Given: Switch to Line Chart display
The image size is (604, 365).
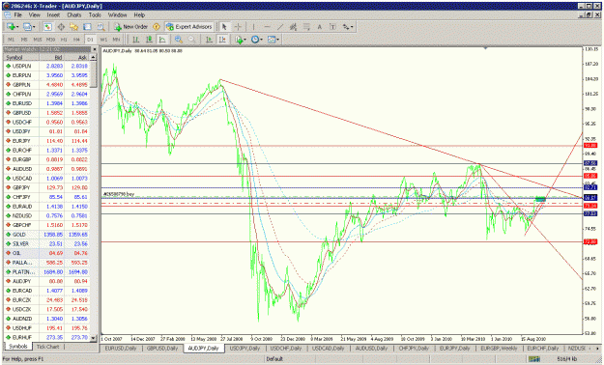Looking at the screenshot, I should [162, 40].
